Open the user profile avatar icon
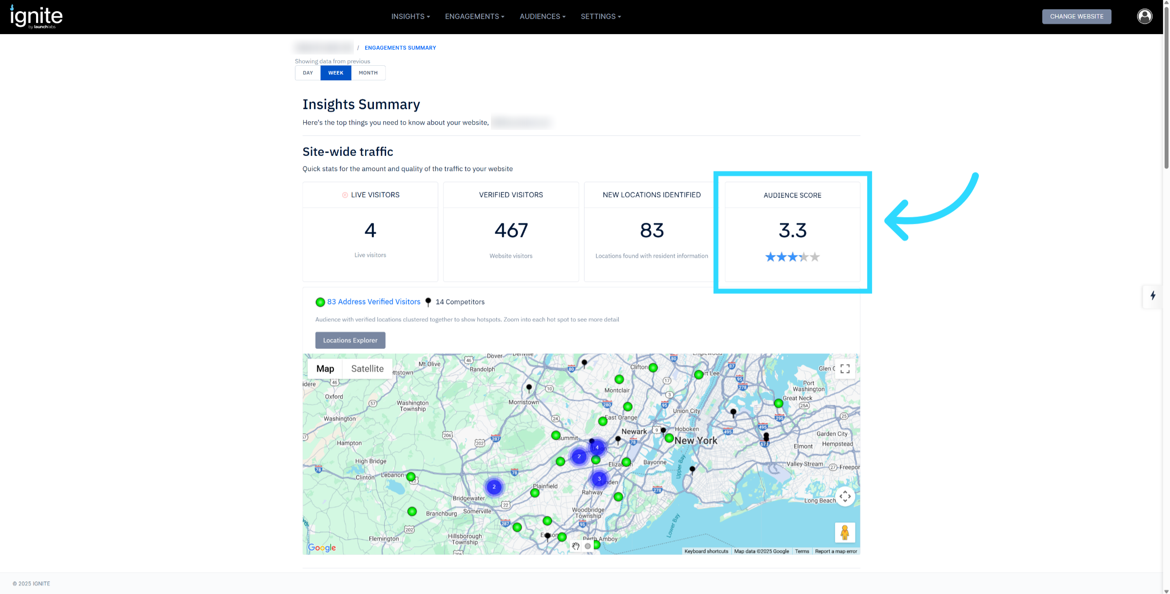1170x594 pixels. [1144, 17]
